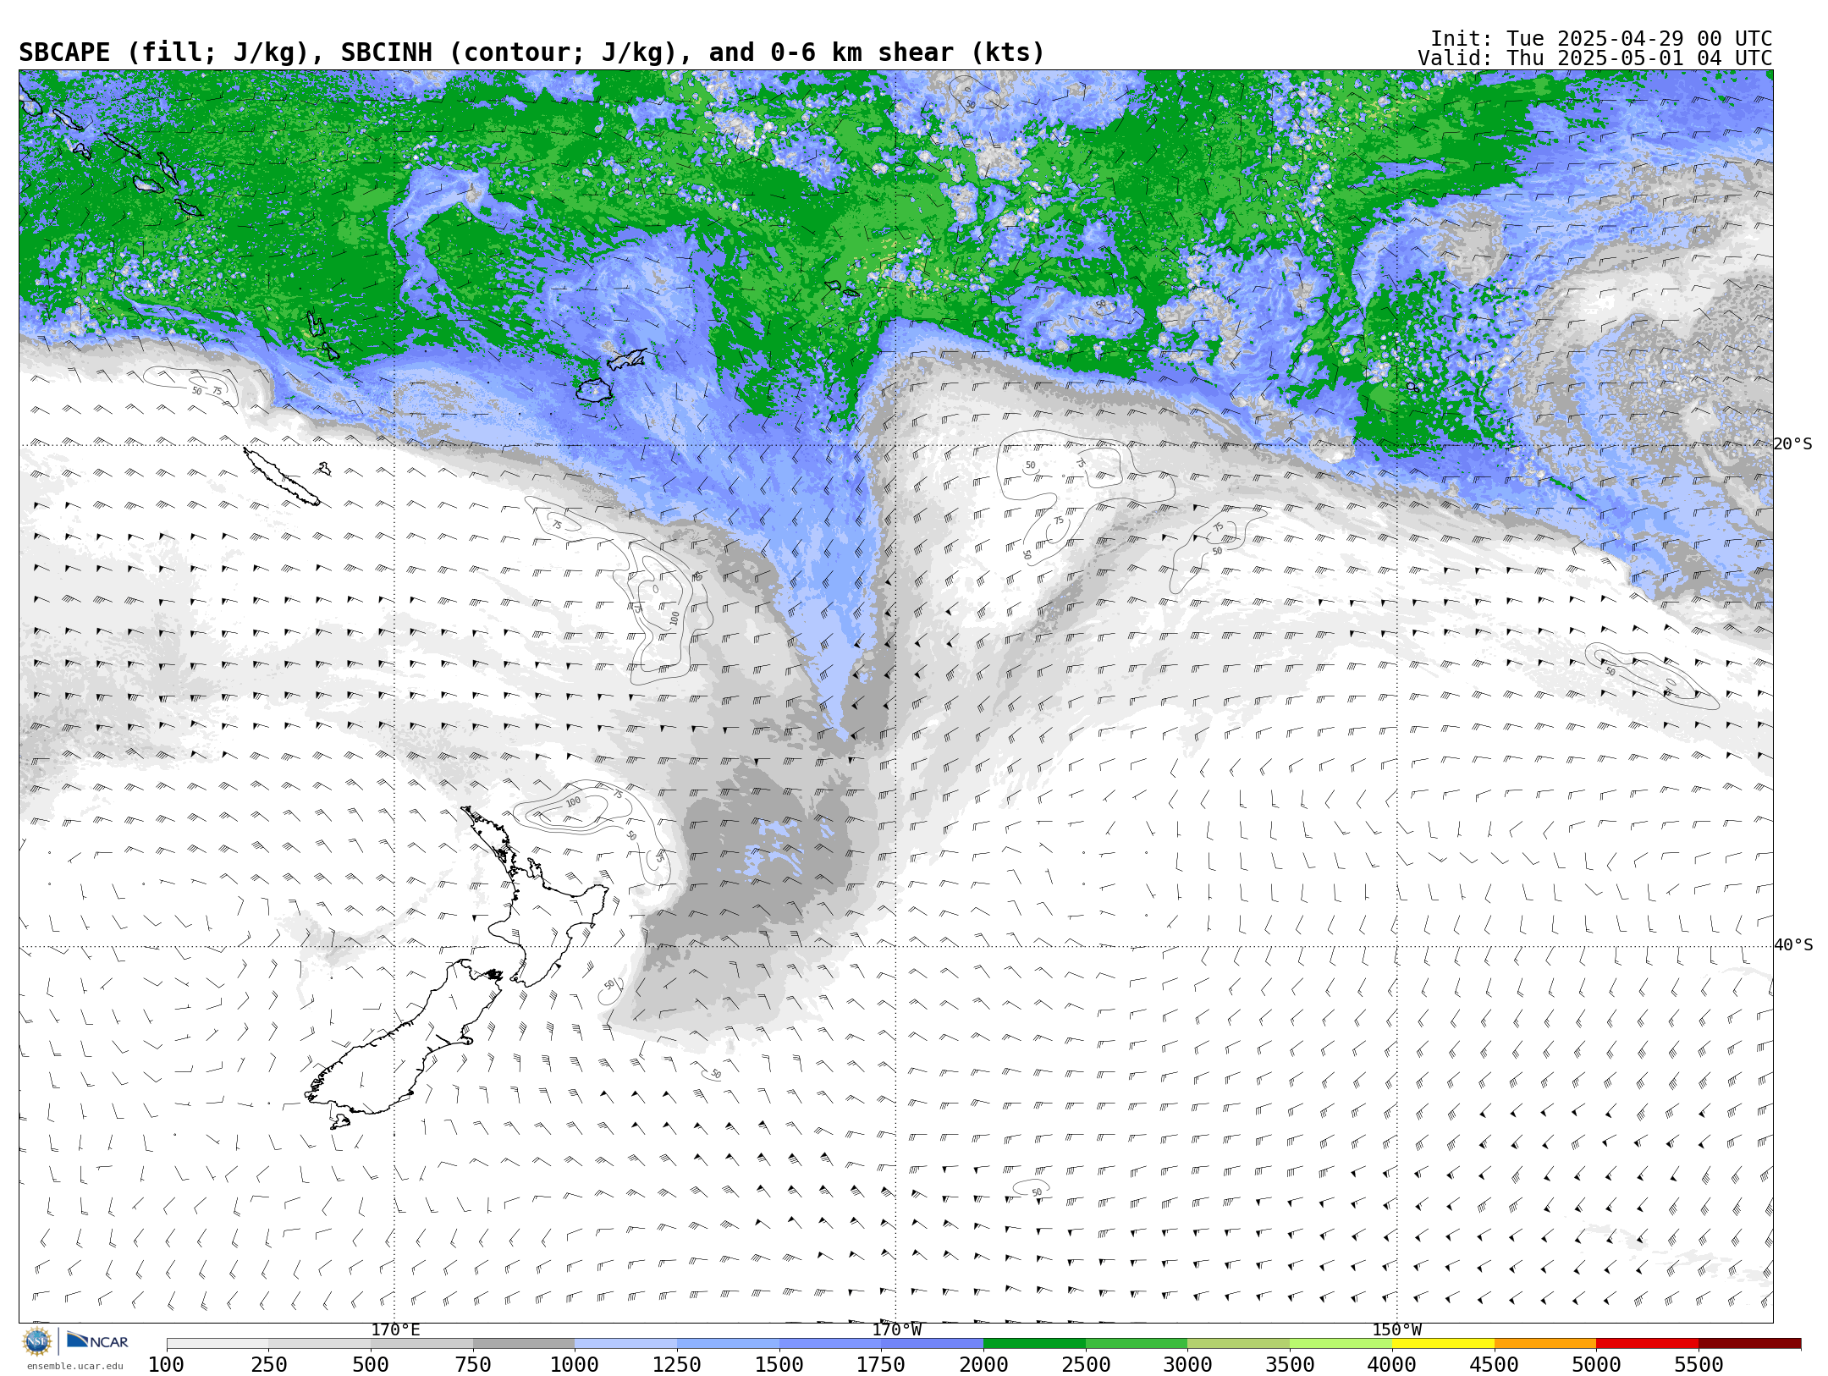Click the colorbar label 1750
This screenshot has width=1828, height=1376.
pos(881,1365)
